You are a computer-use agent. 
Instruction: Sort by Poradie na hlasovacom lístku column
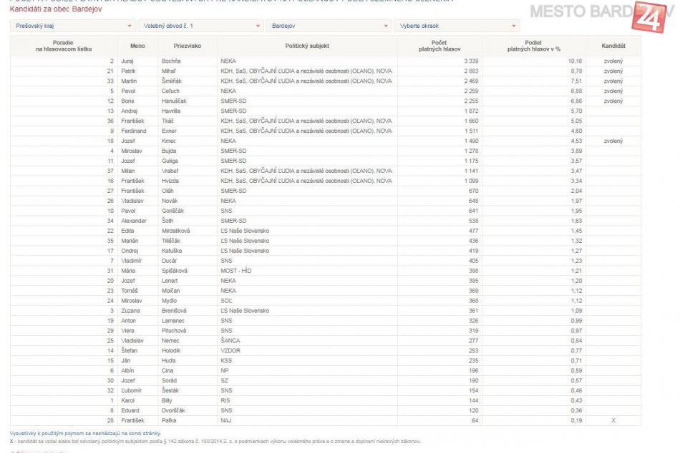[64, 46]
